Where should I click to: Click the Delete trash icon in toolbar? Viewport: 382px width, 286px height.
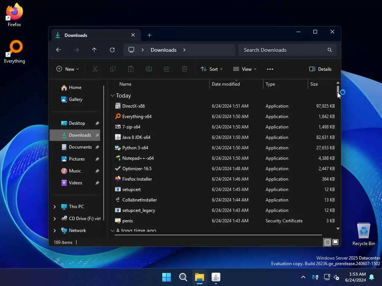[185, 69]
